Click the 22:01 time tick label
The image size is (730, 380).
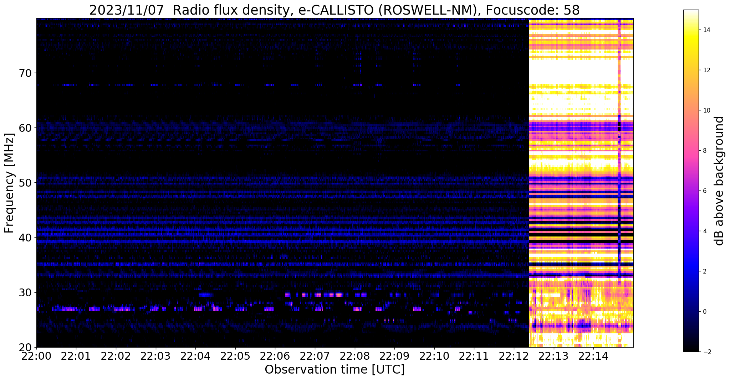pos(76,356)
